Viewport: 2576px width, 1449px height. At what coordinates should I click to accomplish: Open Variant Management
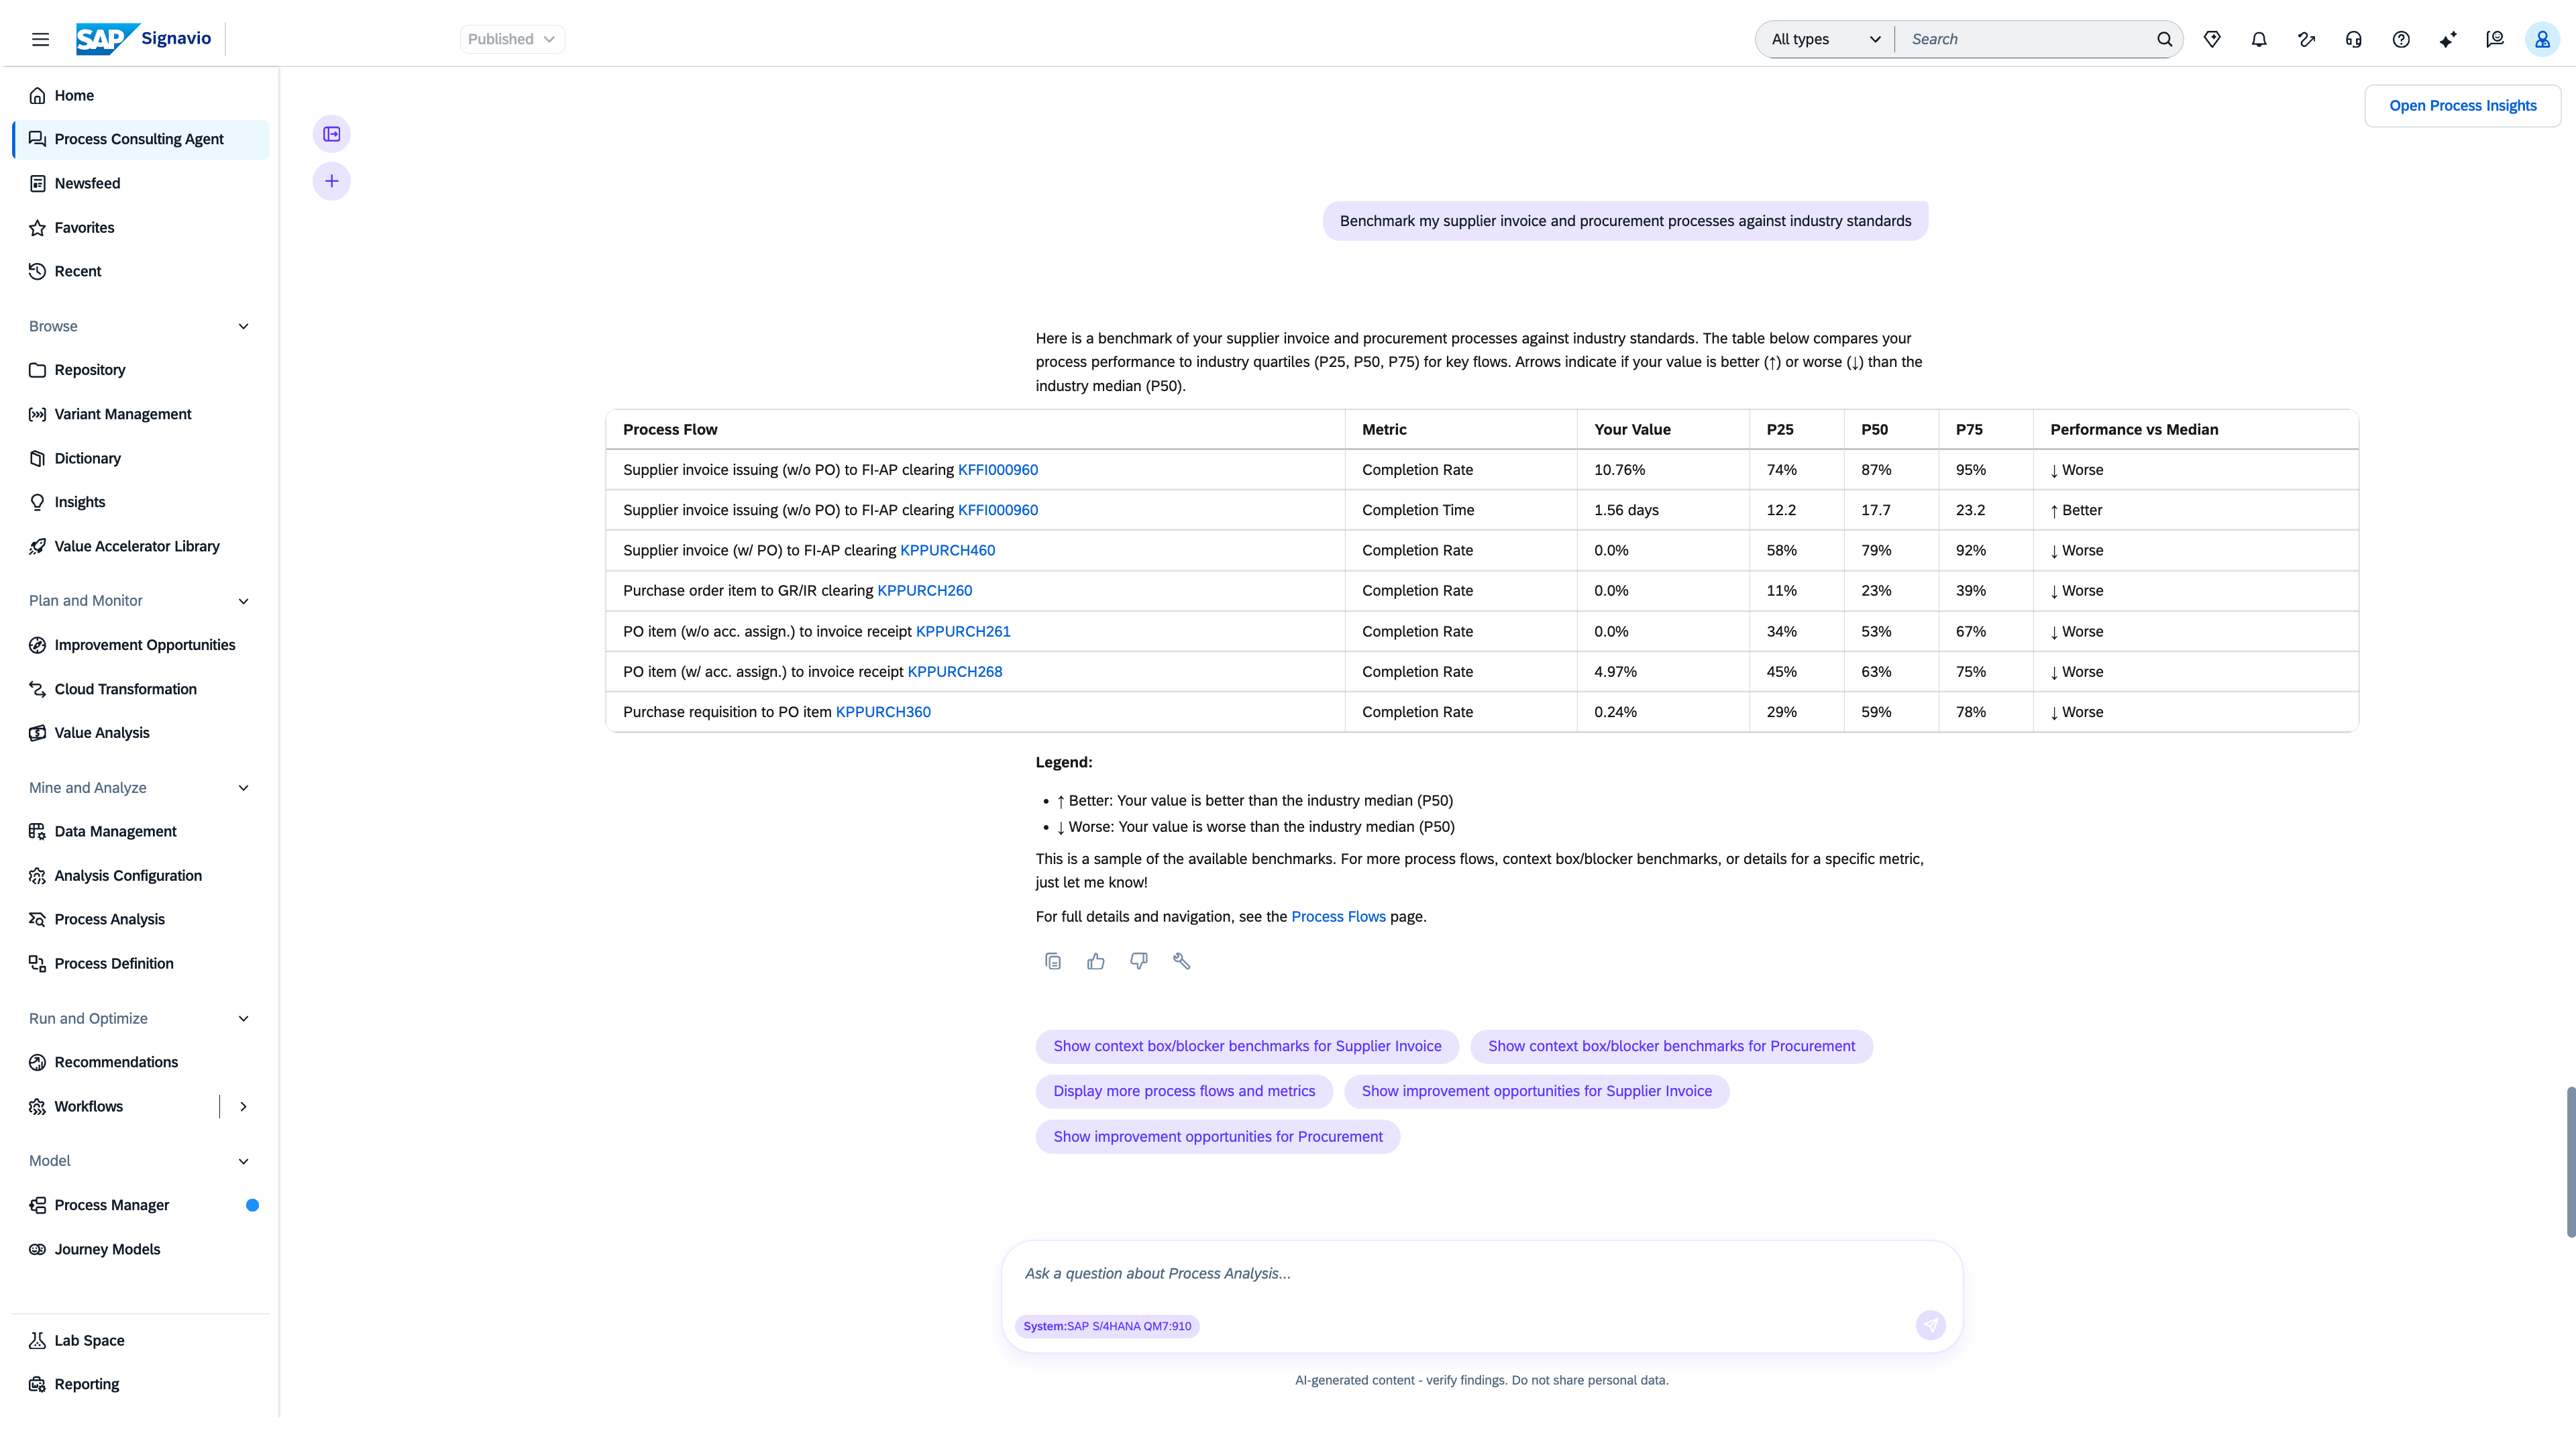click(140, 414)
